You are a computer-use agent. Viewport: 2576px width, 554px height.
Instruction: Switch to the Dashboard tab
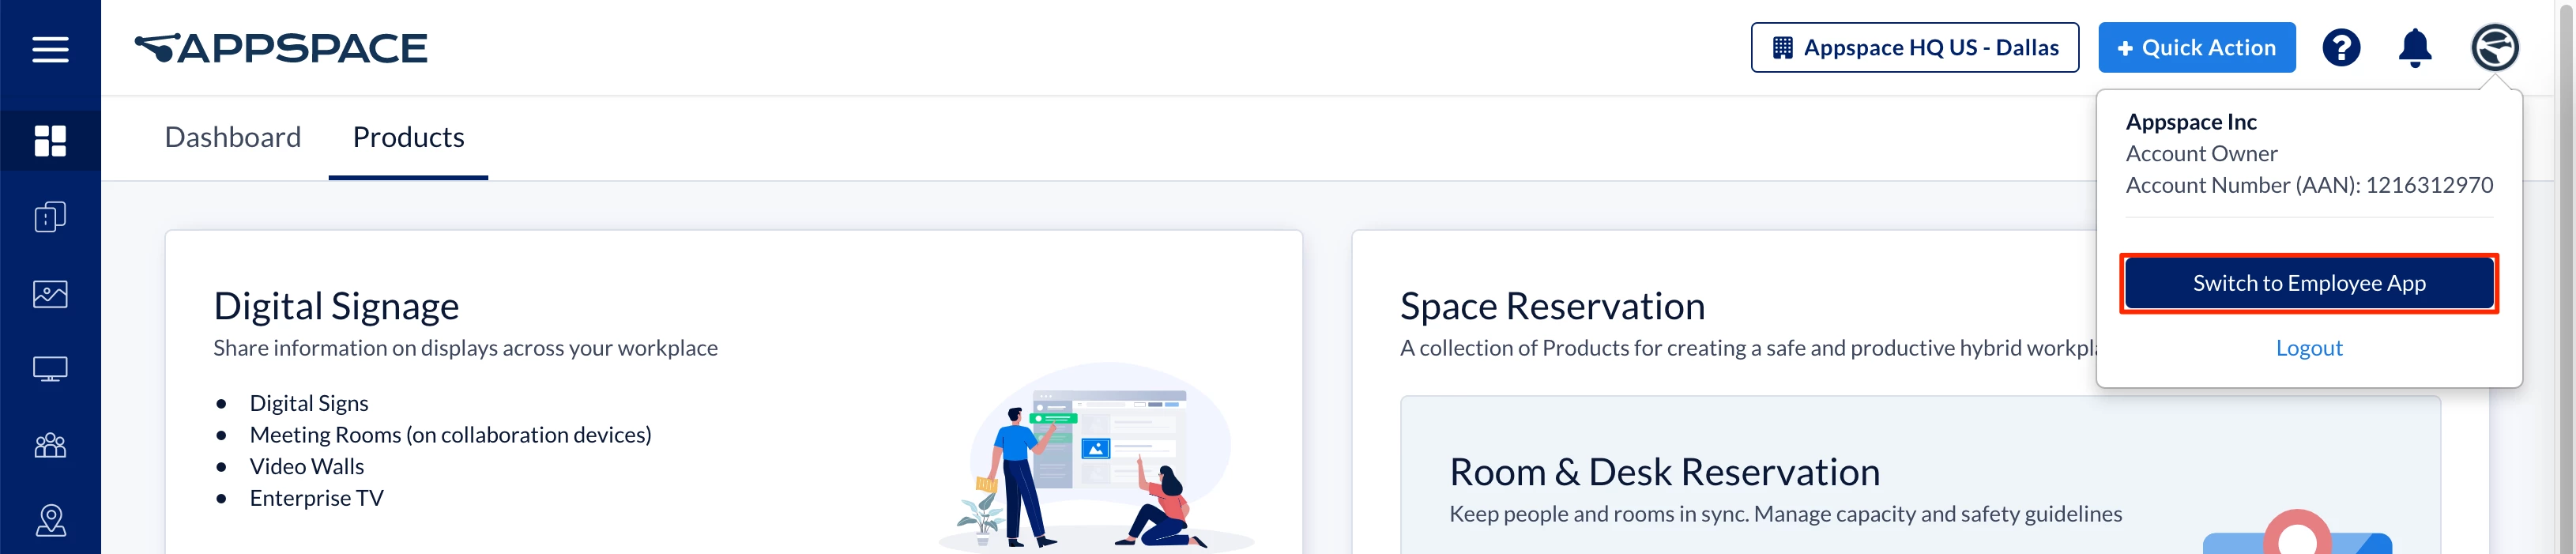232,137
